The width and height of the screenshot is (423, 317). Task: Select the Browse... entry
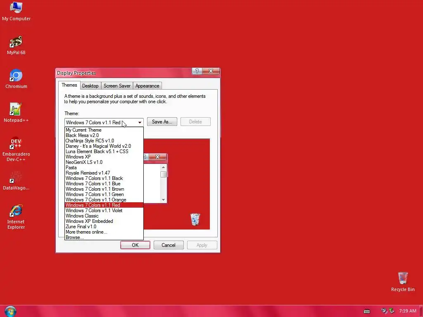[104, 237]
